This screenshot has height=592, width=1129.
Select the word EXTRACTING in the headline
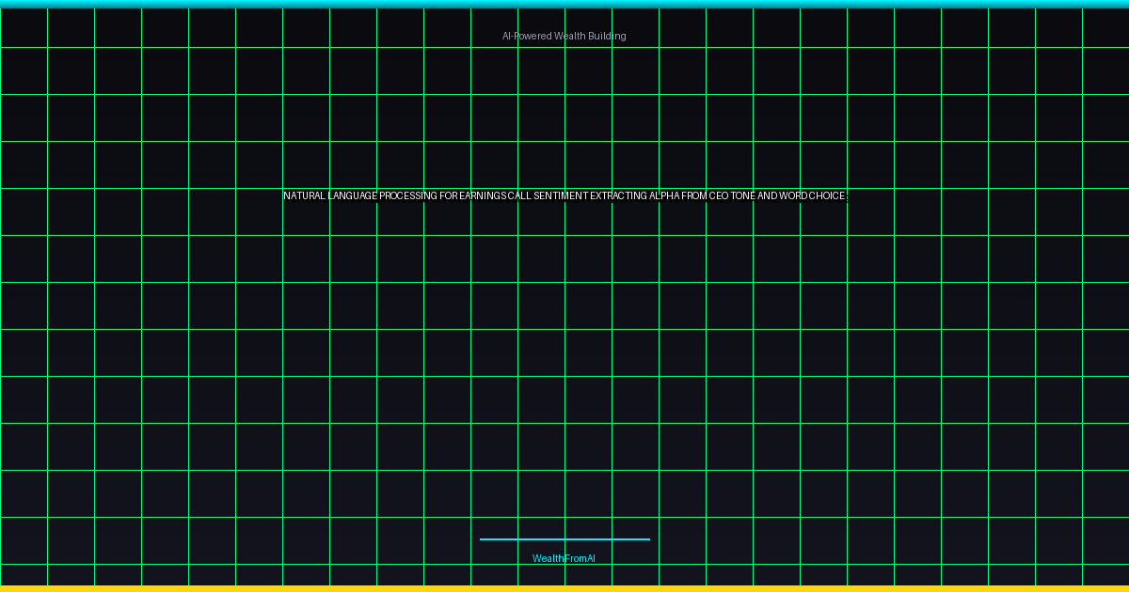pos(618,196)
